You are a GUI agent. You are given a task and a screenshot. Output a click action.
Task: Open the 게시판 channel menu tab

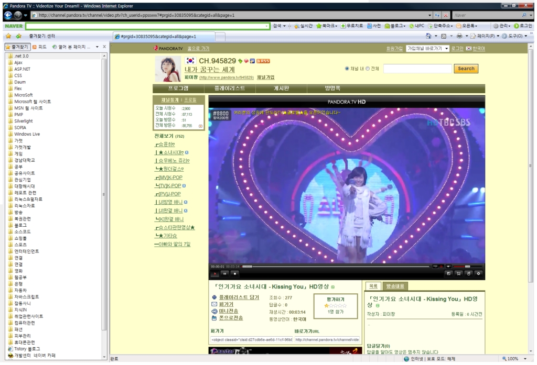pos(281,89)
